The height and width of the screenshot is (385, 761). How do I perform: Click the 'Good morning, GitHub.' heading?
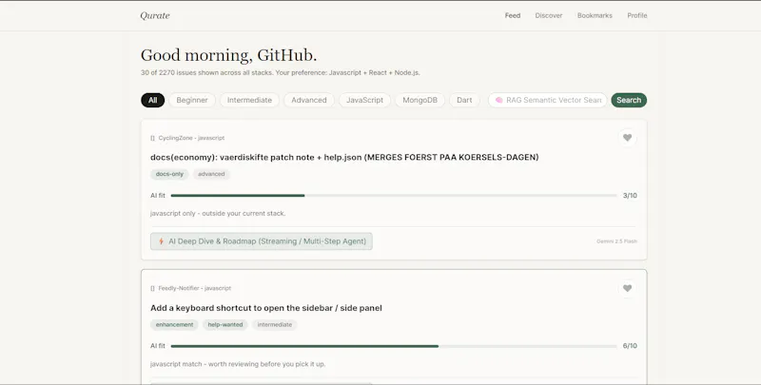tap(228, 55)
